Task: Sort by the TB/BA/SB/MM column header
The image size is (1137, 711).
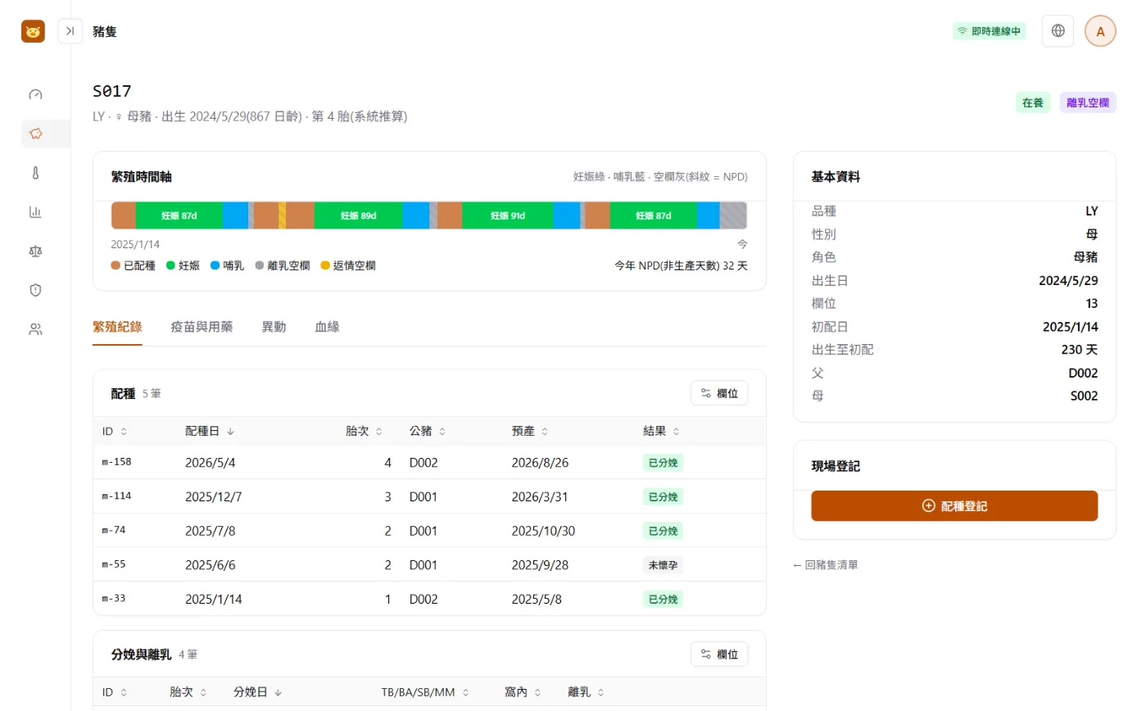Action: (424, 692)
